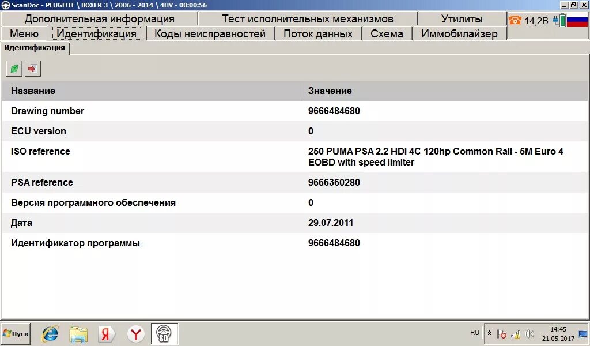Screen dimensions: 590x346
Task: Launch Yandex browser from the taskbar
Action: click(135, 333)
